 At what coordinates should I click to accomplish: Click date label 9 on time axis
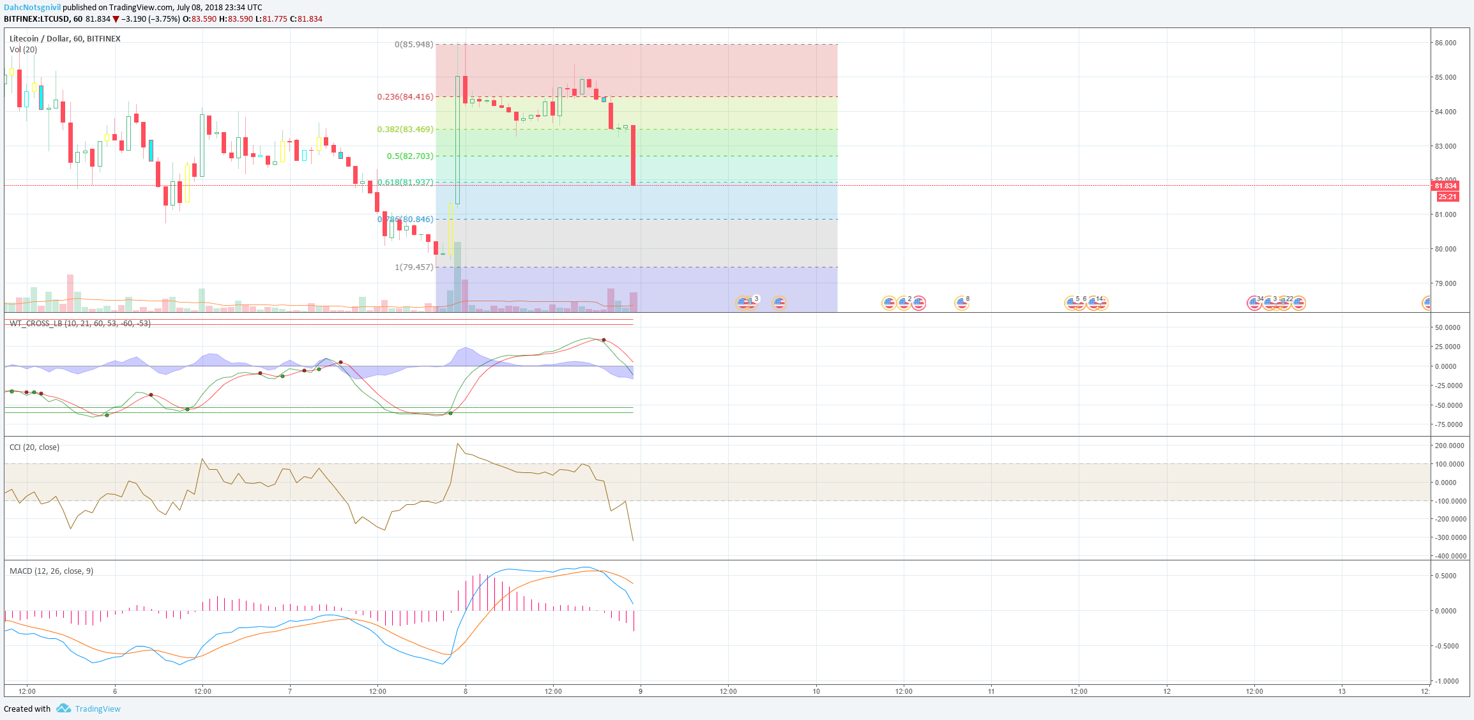click(x=641, y=691)
